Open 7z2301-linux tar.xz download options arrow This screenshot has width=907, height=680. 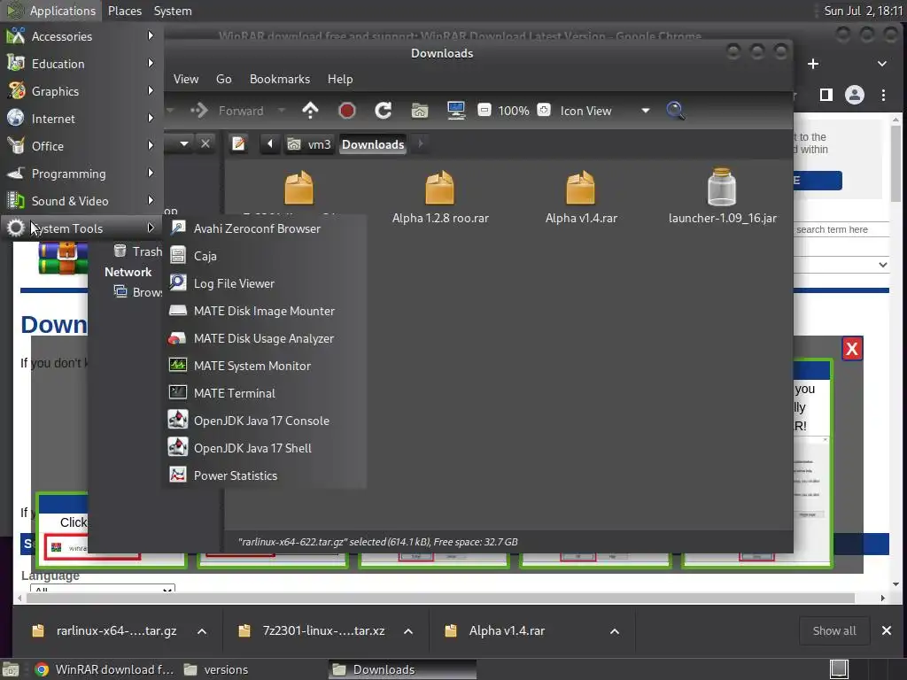click(408, 630)
